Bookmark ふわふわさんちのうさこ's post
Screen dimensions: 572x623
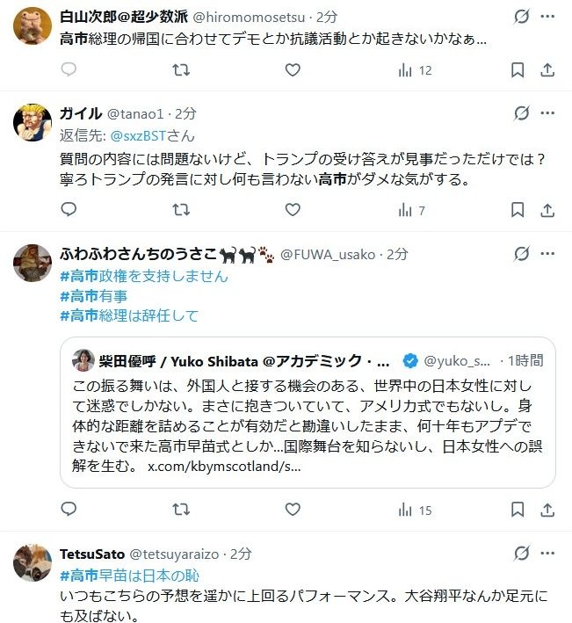[x=518, y=510]
